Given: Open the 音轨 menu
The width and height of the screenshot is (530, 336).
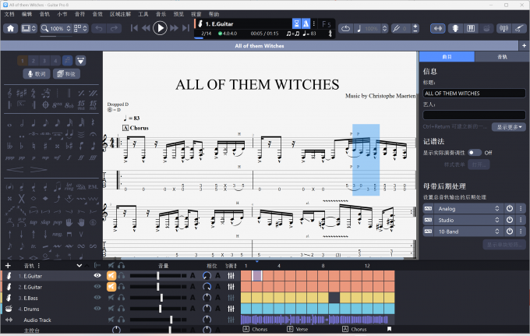Looking at the screenshot, I should pyautogui.click(x=44, y=14).
